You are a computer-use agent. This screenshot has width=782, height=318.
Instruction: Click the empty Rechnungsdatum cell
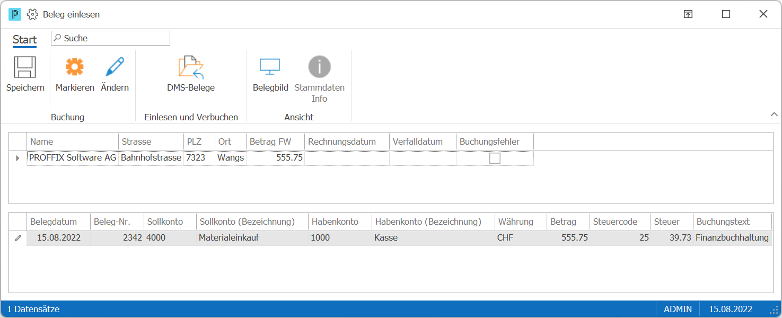pyautogui.click(x=347, y=158)
